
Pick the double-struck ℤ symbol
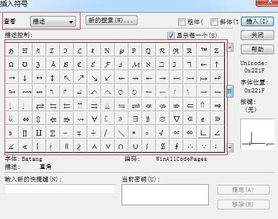coord(216,50)
